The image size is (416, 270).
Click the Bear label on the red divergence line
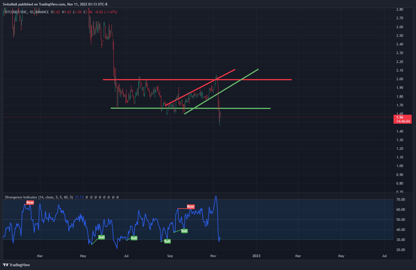(x=191, y=206)
